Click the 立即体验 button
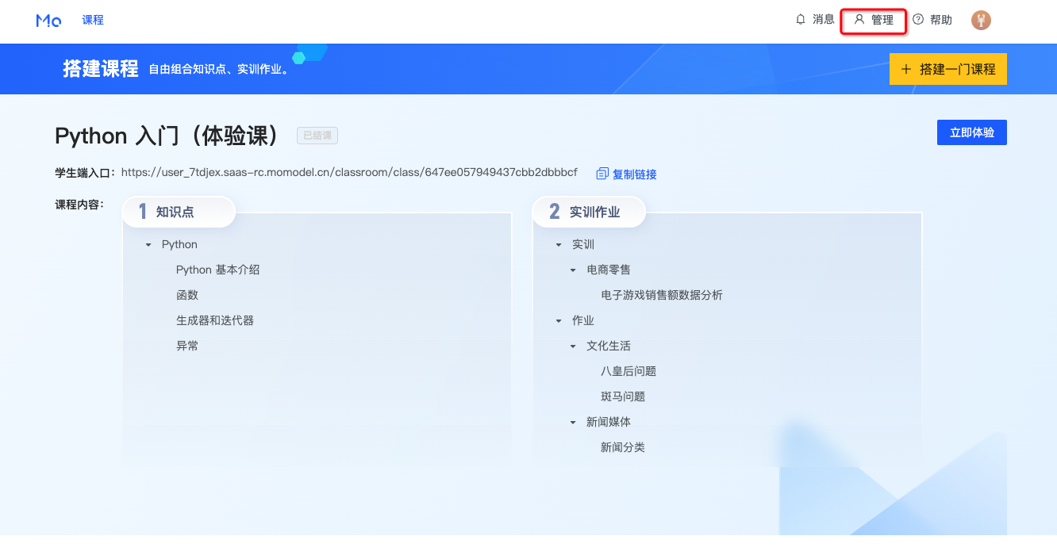The width and height of the screenshot is (1057, 559). tap(972, 132)
